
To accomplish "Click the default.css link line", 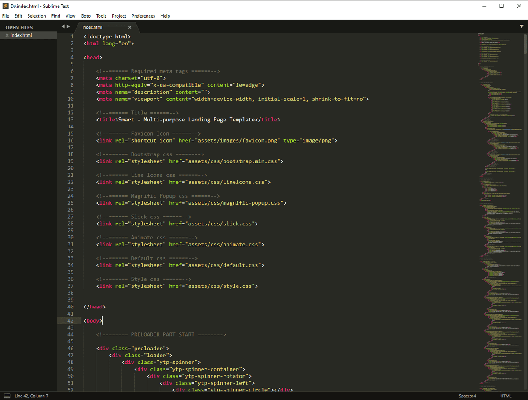I will [x=180, y=265].
